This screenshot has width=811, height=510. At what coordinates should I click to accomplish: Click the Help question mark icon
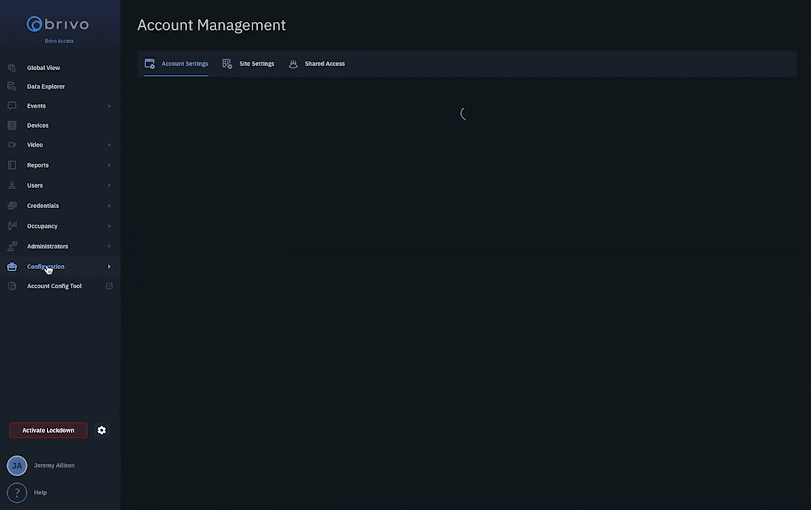17,492
